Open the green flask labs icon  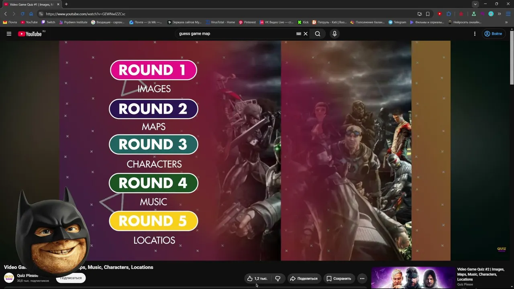point(474,14)
